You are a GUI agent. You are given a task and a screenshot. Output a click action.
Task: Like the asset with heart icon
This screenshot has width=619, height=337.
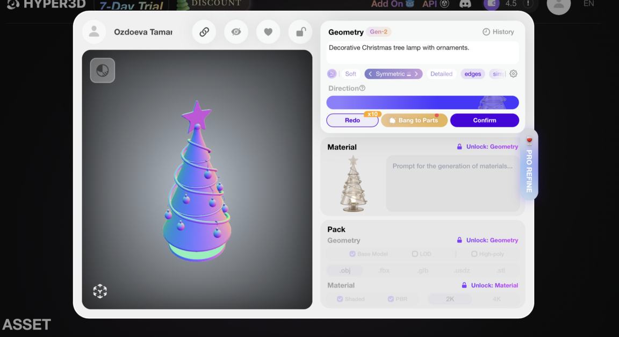coord(268,32)
